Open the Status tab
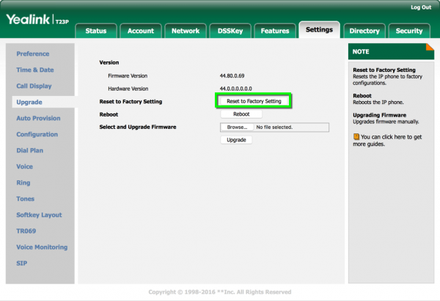Viewport: 440px width, 301px height. tap(96, 31)
